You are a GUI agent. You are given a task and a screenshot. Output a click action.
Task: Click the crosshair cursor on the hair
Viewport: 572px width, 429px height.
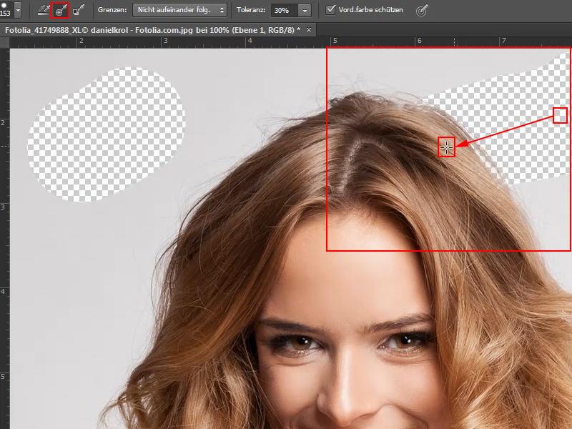point(446,147)
